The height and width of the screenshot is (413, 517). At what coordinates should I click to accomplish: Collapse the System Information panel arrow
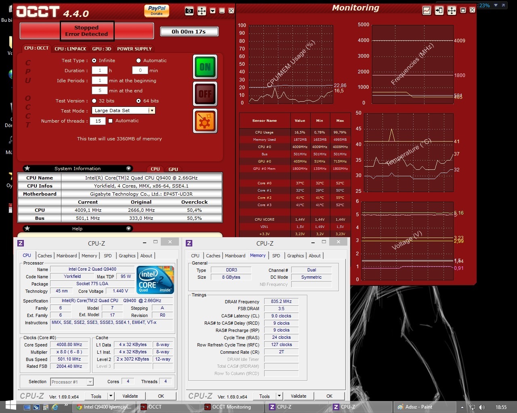(128, 169)
